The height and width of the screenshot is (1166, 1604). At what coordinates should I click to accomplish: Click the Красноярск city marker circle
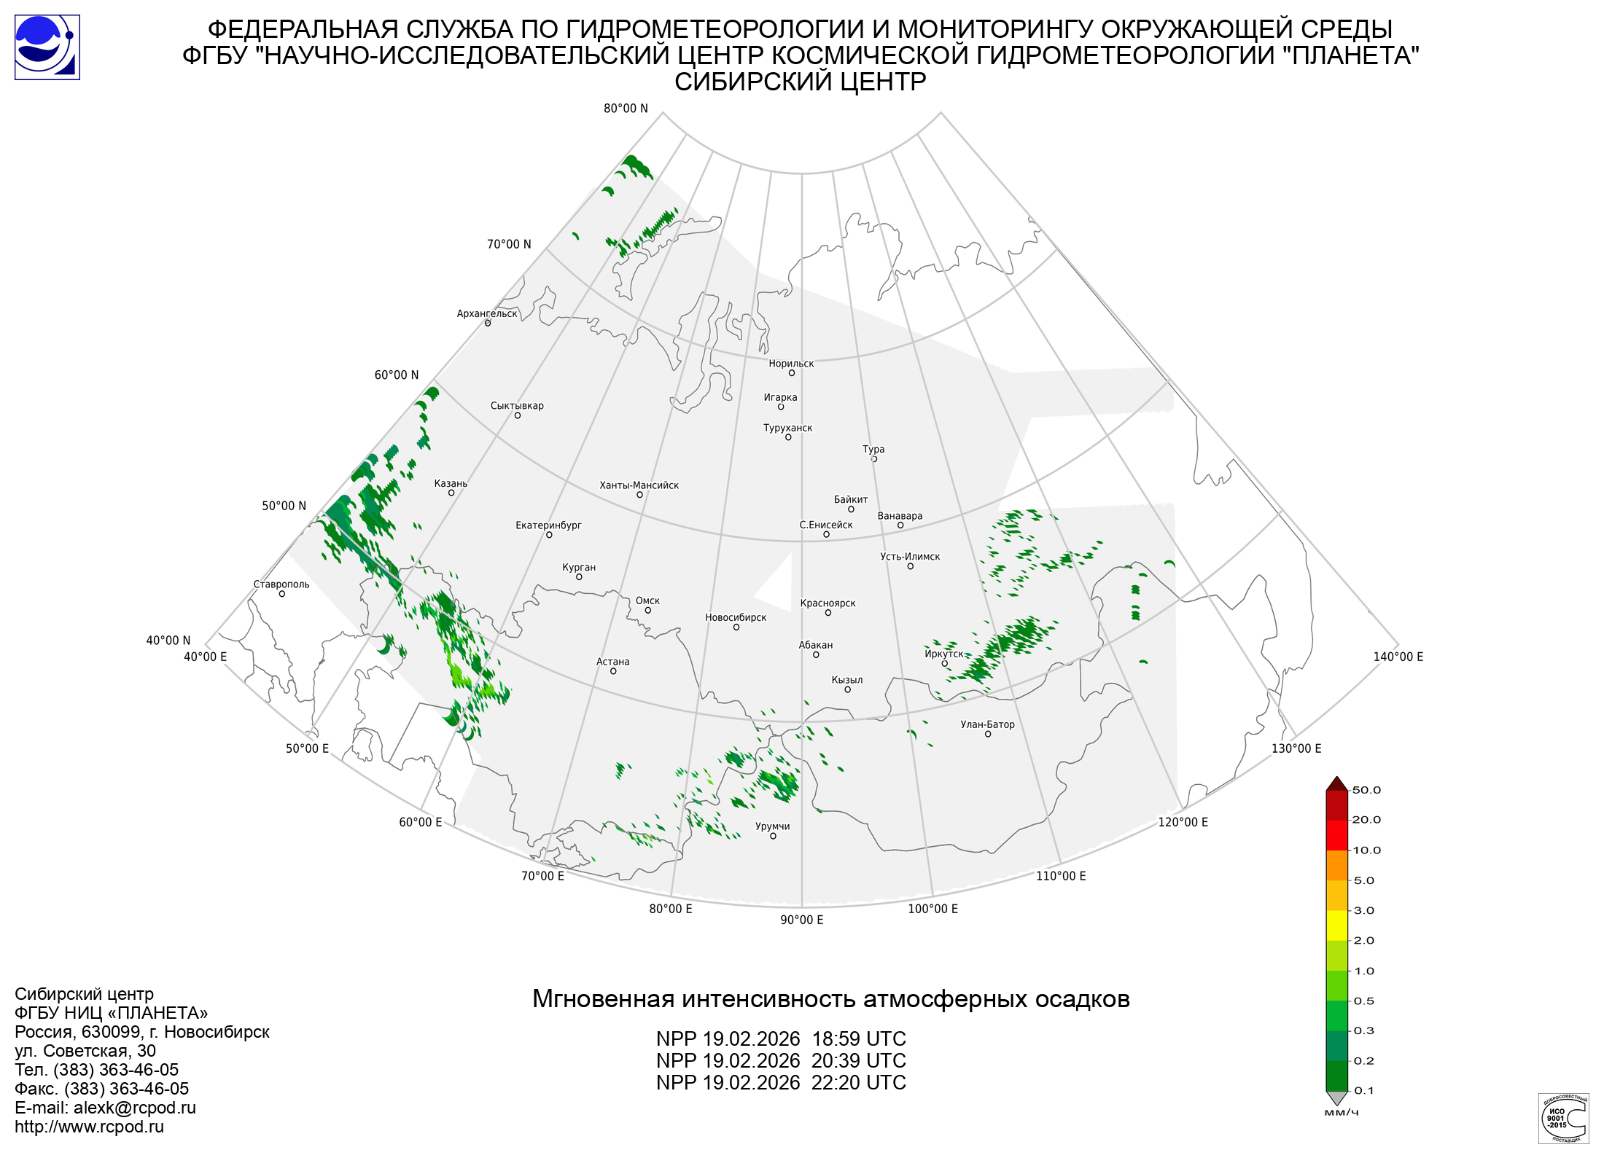tap(828, 613)
